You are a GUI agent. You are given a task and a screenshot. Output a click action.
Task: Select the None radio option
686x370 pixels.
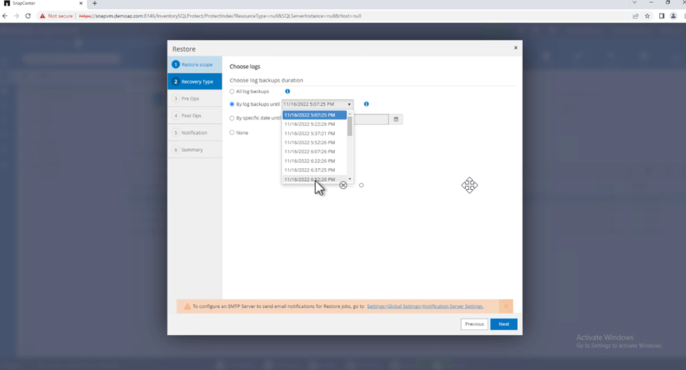tap(232, 132)
